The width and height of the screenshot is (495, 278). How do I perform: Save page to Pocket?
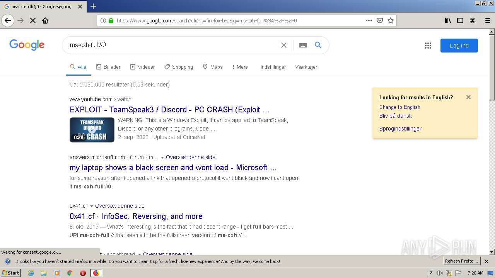pyautogui.click(x=380, y=20)
